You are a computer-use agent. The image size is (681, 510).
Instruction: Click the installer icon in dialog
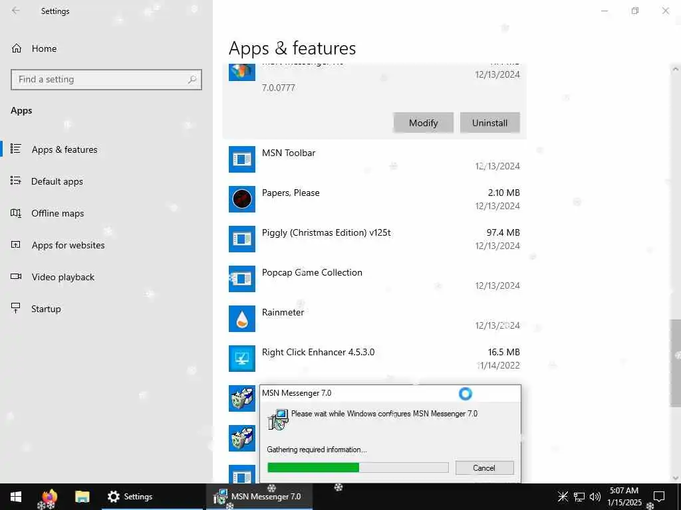[277, 420]
